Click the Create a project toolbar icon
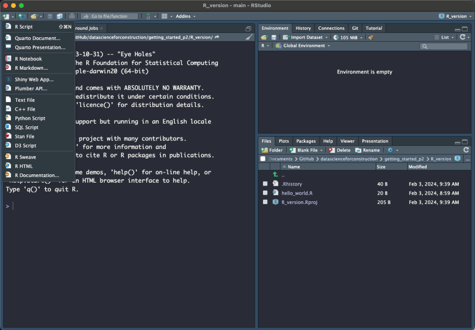This screenshot has height=330, width=475. 21,16
